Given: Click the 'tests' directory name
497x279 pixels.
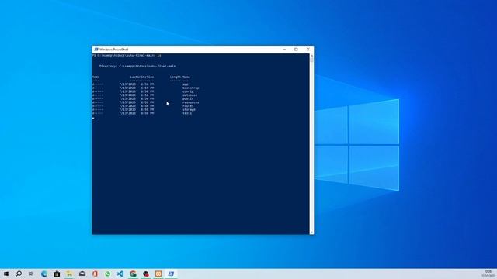Looking at the screenshot, I should pos(187,113).
